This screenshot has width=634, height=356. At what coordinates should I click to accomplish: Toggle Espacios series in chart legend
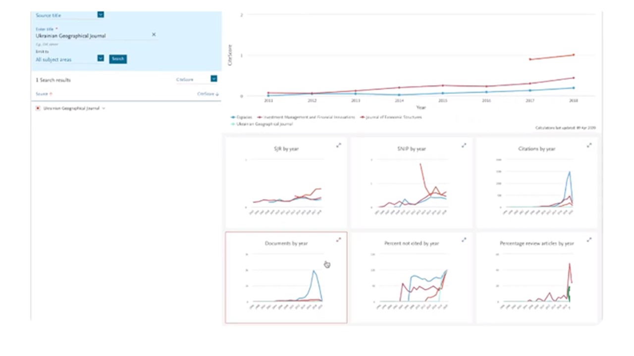click(242, 118)
